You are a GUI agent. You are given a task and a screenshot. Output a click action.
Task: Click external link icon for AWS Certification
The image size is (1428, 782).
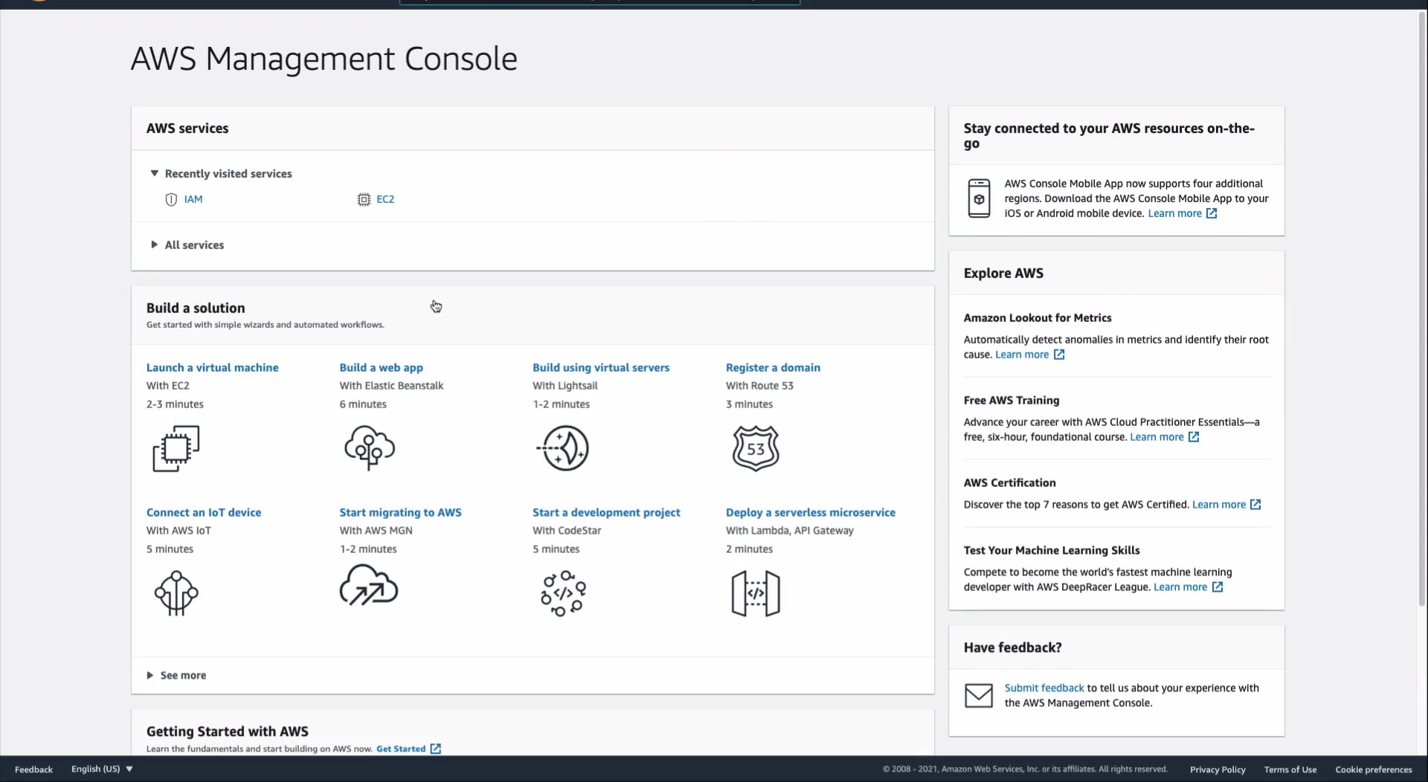tap(1255, 505)
